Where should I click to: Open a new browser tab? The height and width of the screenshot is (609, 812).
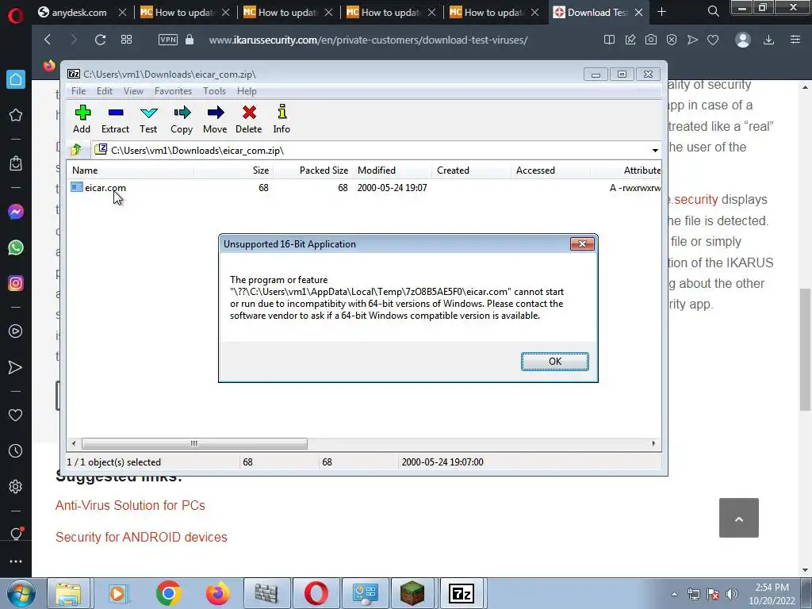coord(661,12)
